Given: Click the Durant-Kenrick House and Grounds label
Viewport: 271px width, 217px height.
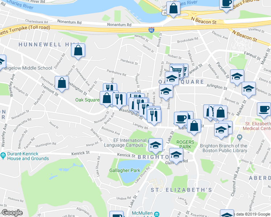Looking at the screenshot, I should [28, 156].
